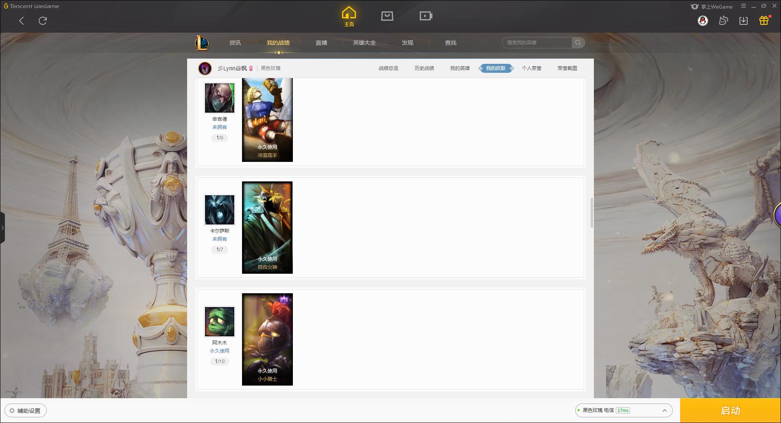The height and width of the screenshot is (423, 781).
Task: Open the 直播 tab
Action: pyautogui.click(x=321, y=43)
